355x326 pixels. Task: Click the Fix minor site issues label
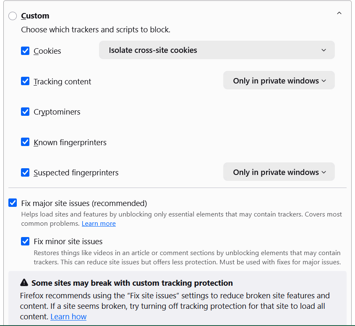pos(68,242)
